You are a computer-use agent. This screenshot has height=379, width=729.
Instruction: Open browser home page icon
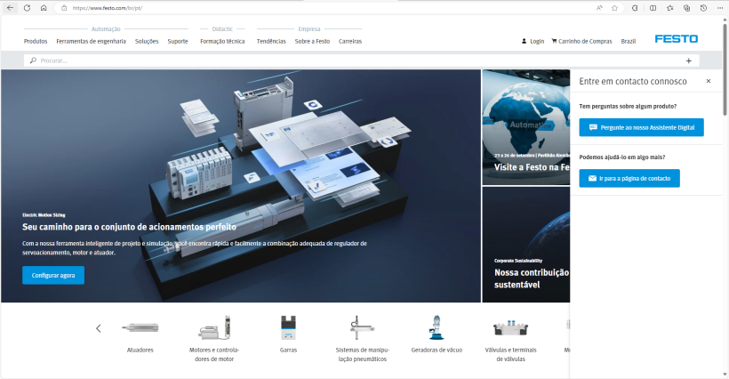44,8
